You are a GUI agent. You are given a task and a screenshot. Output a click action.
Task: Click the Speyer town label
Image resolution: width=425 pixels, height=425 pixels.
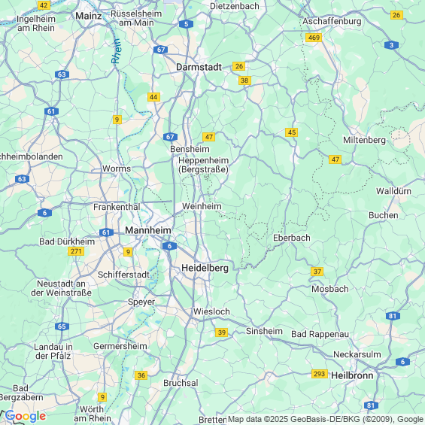[141, 302]
